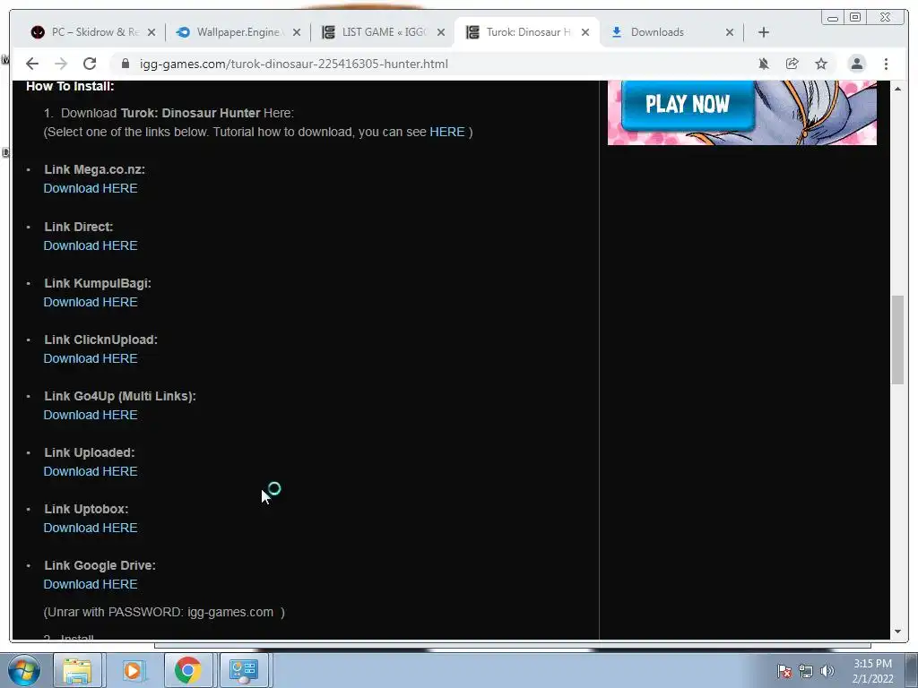Viewport: 918px width, 688px height.
Task: Click the Unrar PASSWORD text line
Action: [164, 612]
